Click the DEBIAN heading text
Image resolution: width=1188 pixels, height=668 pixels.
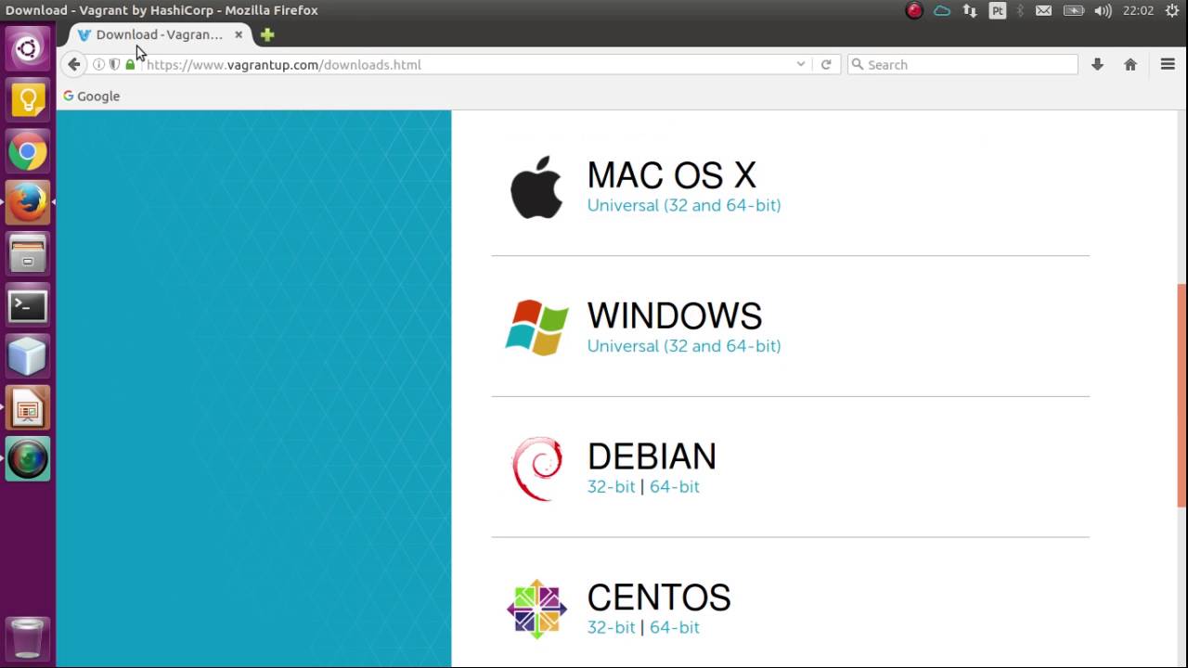(652, 457)
